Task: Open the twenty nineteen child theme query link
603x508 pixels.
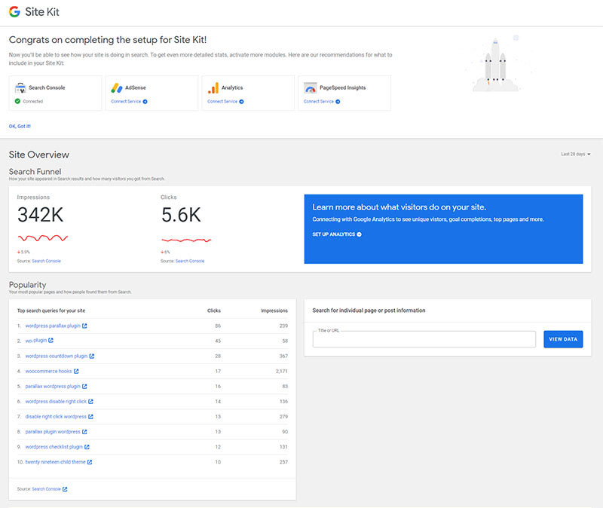Action: (x=55, y=462)
